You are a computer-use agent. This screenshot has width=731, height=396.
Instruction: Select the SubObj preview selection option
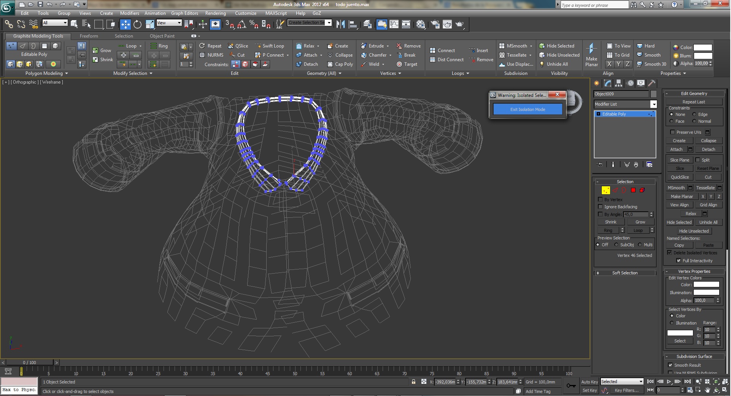pos(616,245)
